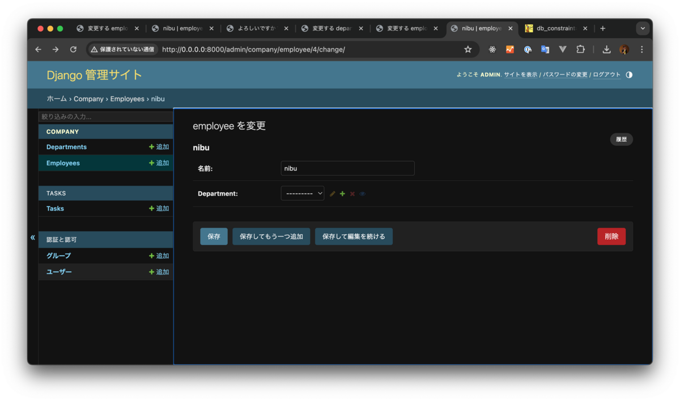Collapse the sidebar with the « toggle
680x401 pixels.
point(32,238)
